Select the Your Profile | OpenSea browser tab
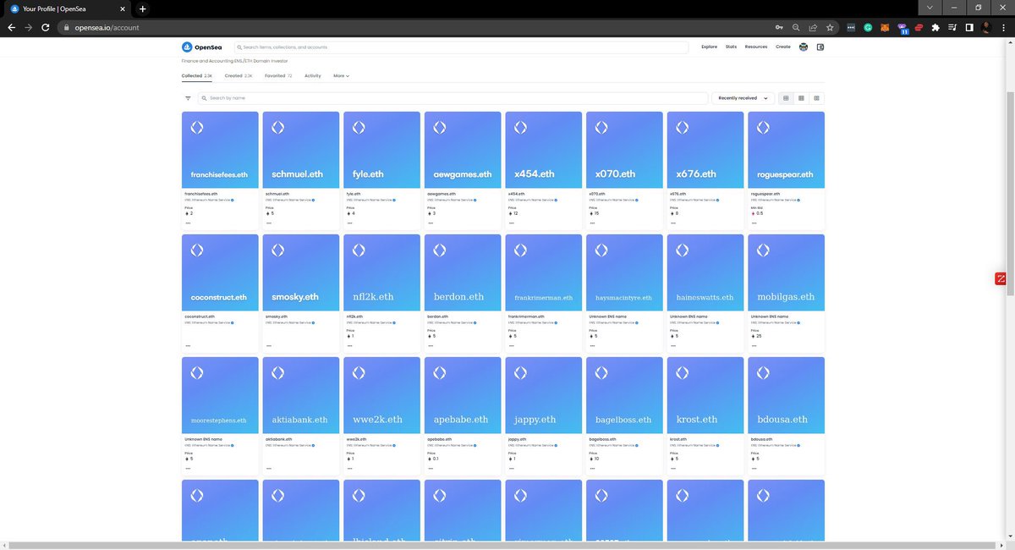 (x=68, y=8)
